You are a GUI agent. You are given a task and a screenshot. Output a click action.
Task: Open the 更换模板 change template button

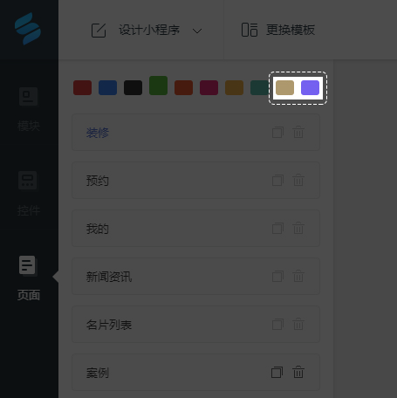point(278,30)
